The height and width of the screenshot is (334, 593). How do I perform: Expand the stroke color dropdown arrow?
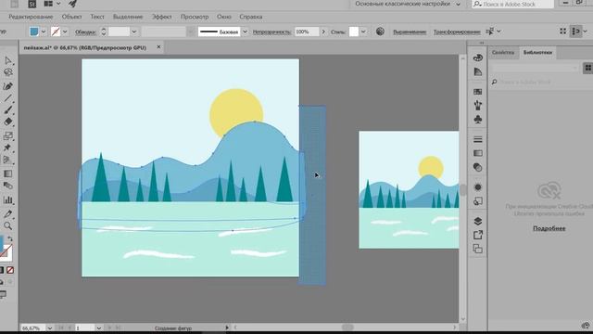point(65,32)
